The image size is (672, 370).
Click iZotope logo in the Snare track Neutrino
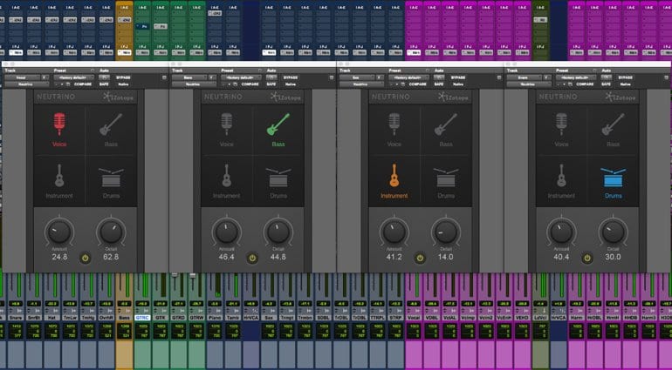(621, 98)
